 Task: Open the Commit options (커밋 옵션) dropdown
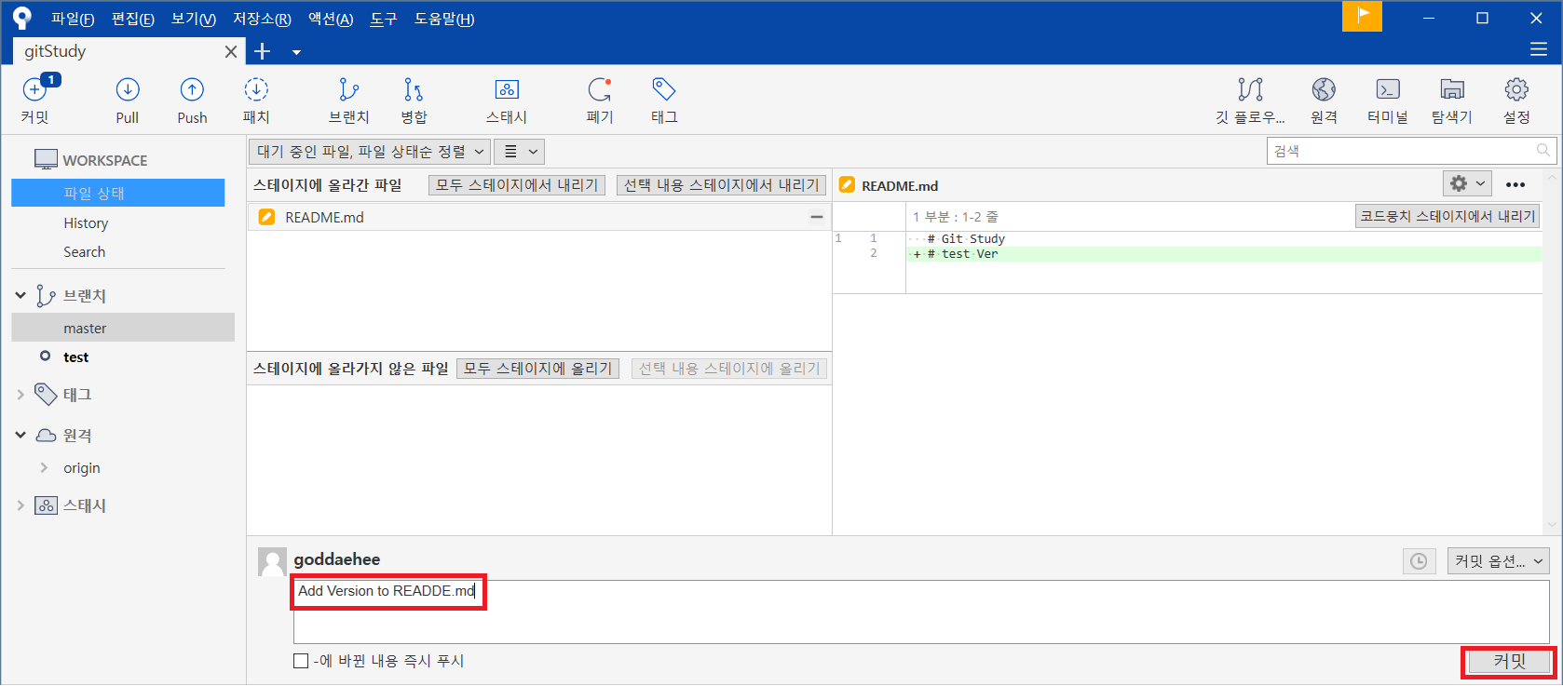click(x=1499, y=561)
